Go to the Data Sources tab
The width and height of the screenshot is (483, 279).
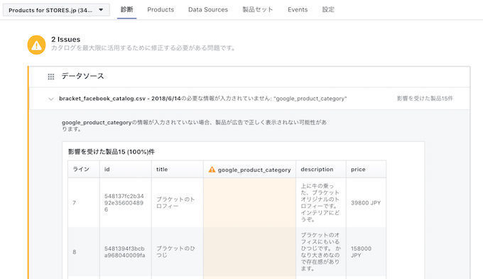208,9
